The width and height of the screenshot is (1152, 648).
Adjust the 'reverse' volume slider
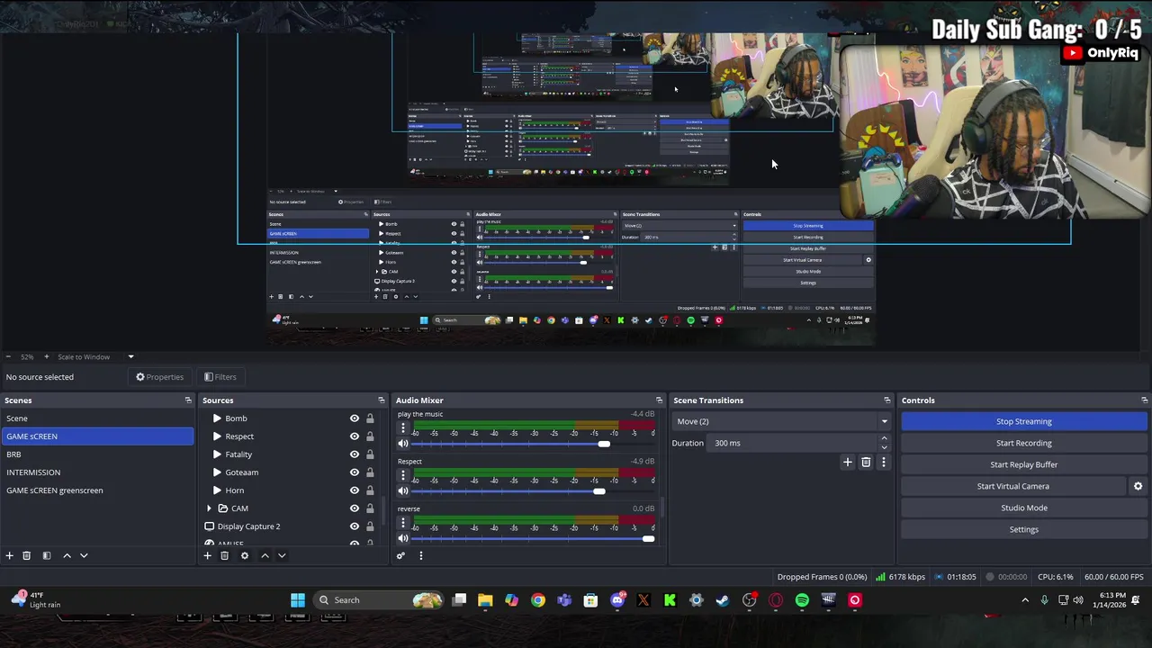click(x=648, y=538)
